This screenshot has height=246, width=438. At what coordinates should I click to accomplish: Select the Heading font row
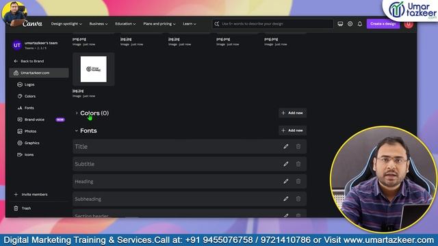[x=190, y=181]
